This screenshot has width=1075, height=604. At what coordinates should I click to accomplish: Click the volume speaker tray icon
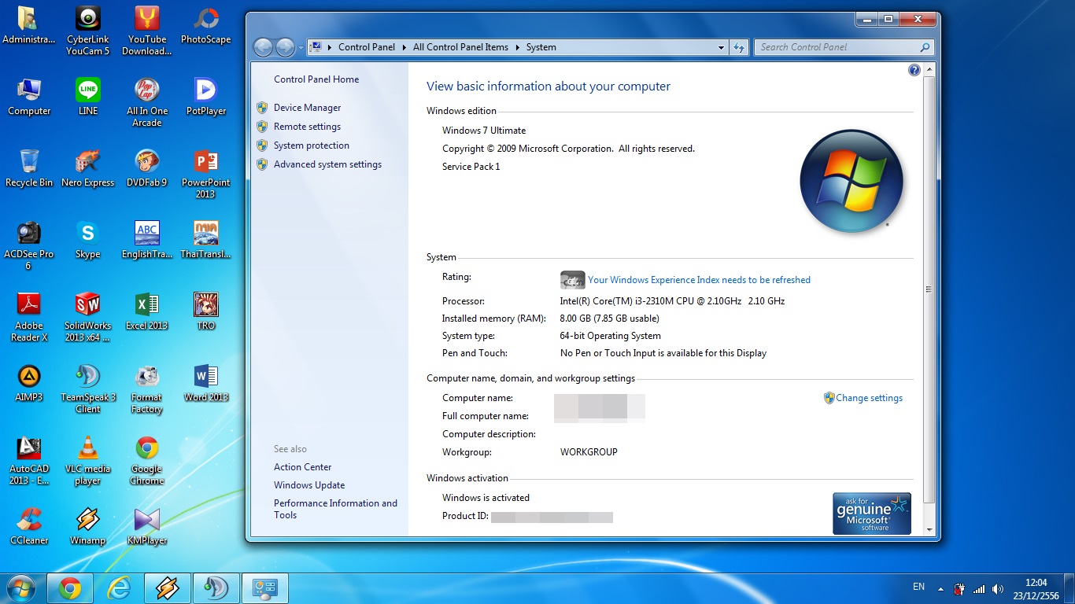[998, 588]
